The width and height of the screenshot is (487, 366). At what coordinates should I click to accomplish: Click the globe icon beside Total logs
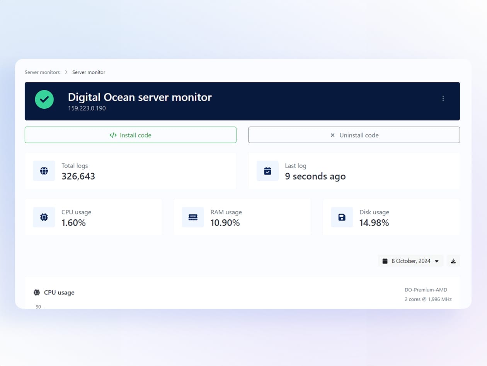tap(44, 171)
